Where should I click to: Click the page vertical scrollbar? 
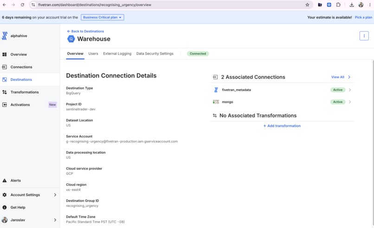[373, 142]
